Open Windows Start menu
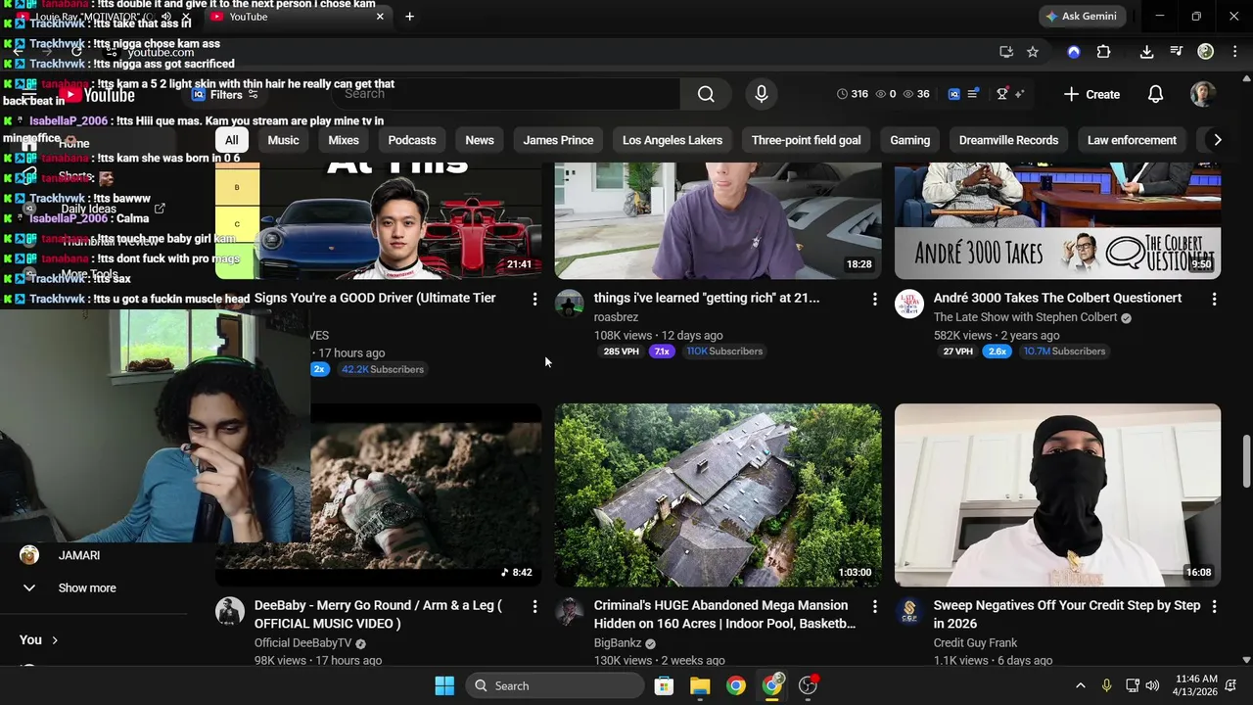 tap(443, 685)
